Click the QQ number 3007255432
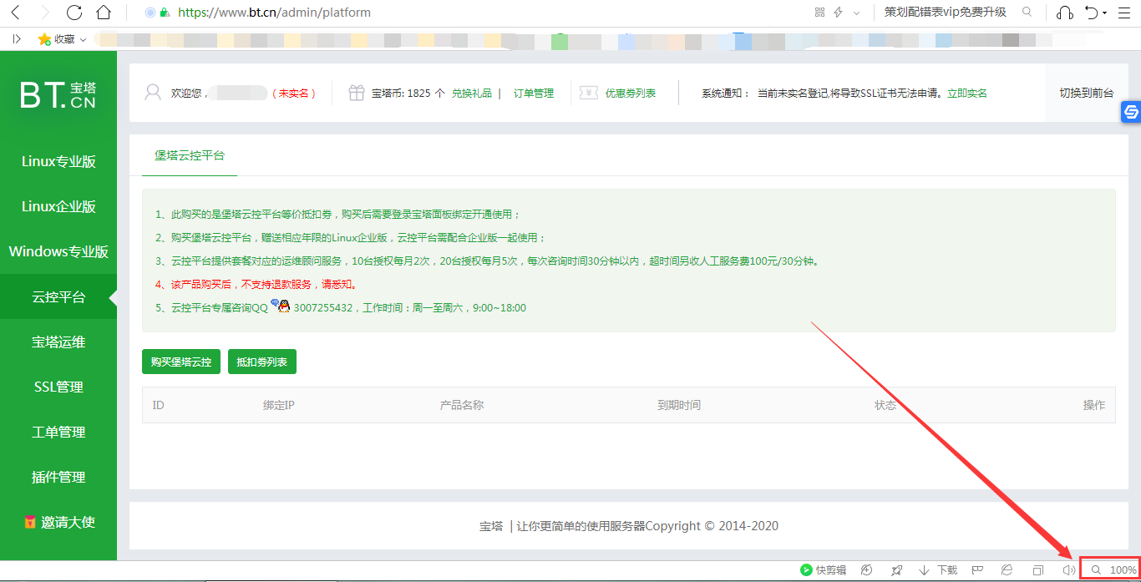 point(323,308)
